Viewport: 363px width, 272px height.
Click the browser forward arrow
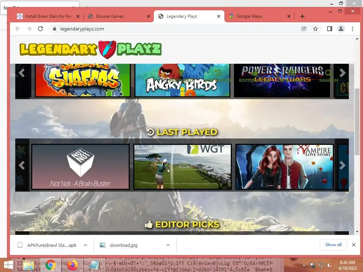(29, 29)
